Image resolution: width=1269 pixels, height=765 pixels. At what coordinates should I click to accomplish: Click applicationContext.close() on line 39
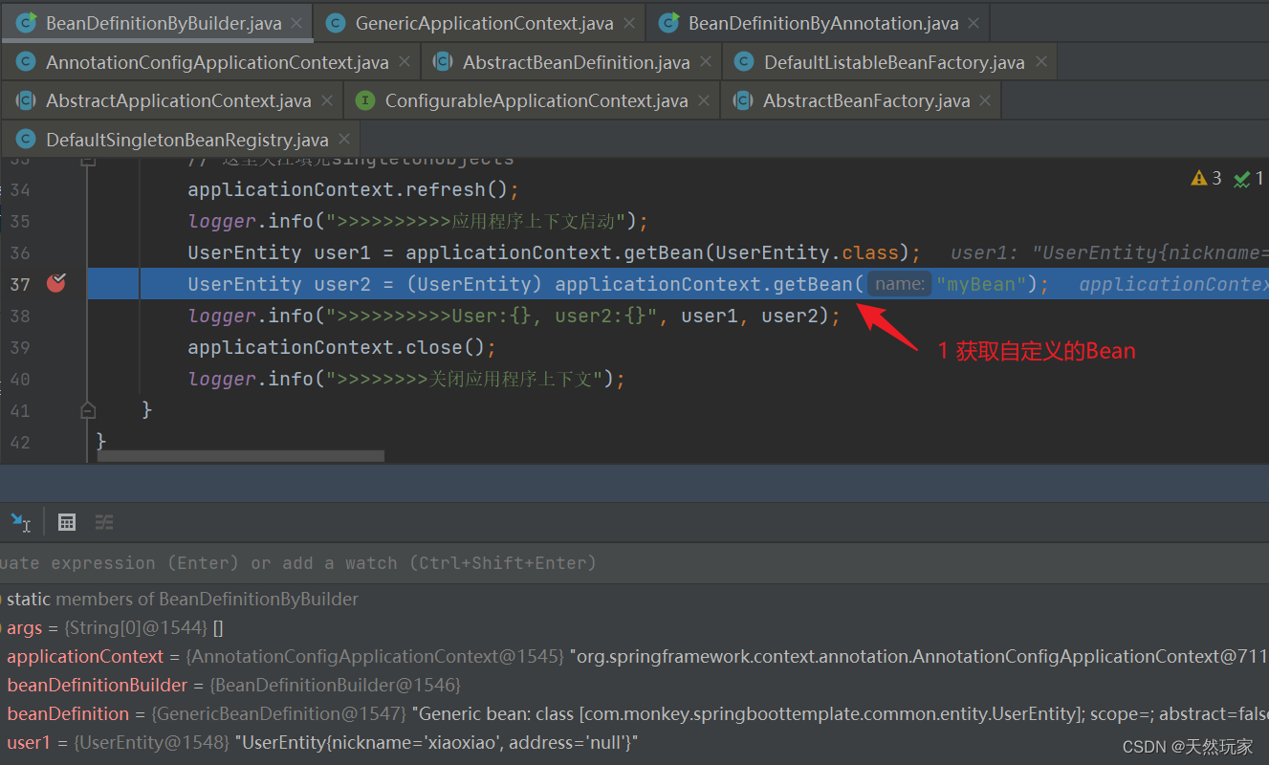pyautogui.click(x=341, y=347)
